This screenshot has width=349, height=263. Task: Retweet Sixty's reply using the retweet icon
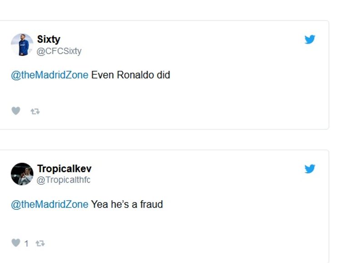(x=35, y=111)
